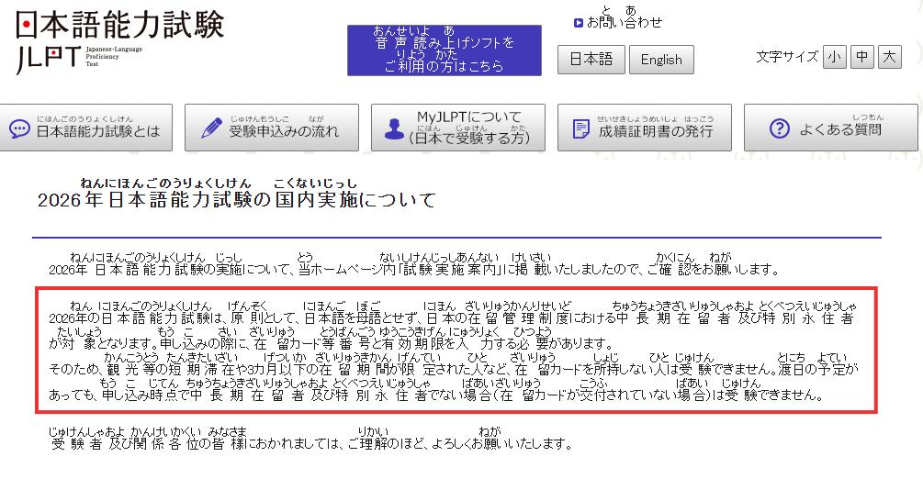Switch the site language to English
The width and height of the screenshot is (923, 490).
click(661, 60)
